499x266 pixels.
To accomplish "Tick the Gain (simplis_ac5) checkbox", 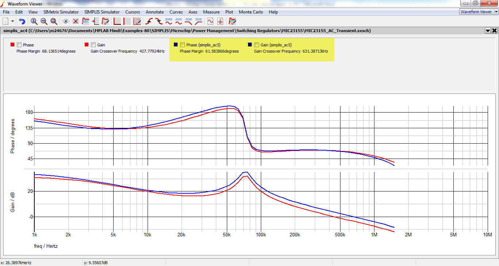I will pyautogui.click(x=256, y=45).
